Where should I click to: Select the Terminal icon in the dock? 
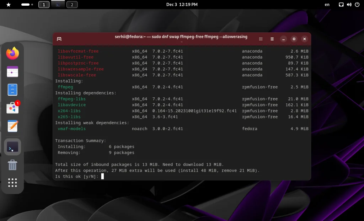[12, 146]
